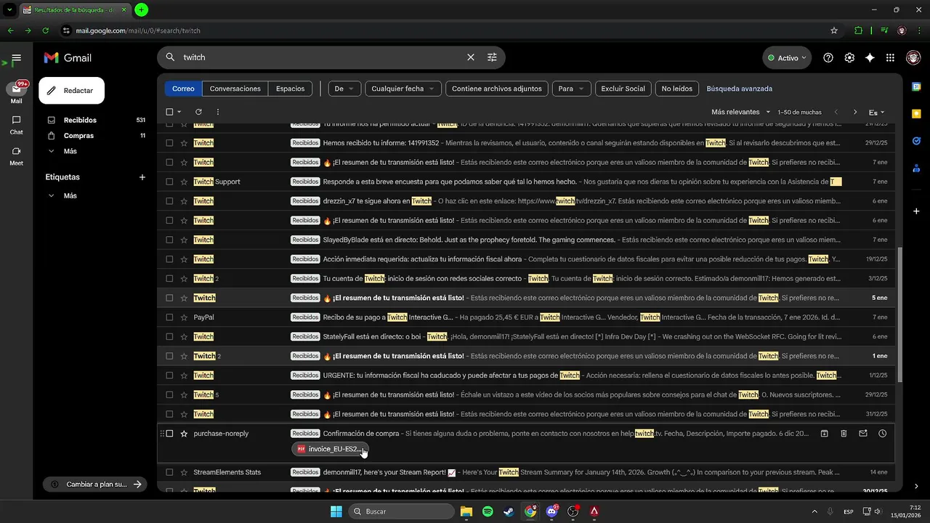Open the Activo status dropdown
This screenshot has width=930, height=523.
click(787, 57)
